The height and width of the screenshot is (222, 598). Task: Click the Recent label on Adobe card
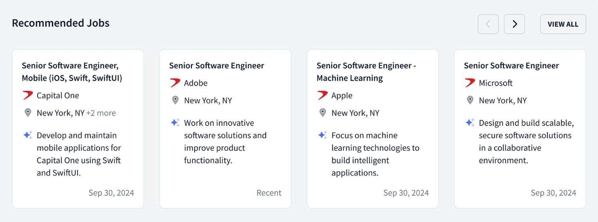click(x=269, y=193)
